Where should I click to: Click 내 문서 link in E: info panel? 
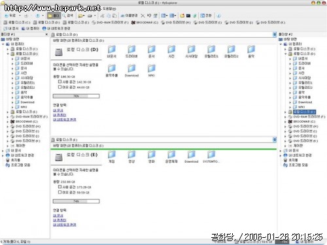58,216
